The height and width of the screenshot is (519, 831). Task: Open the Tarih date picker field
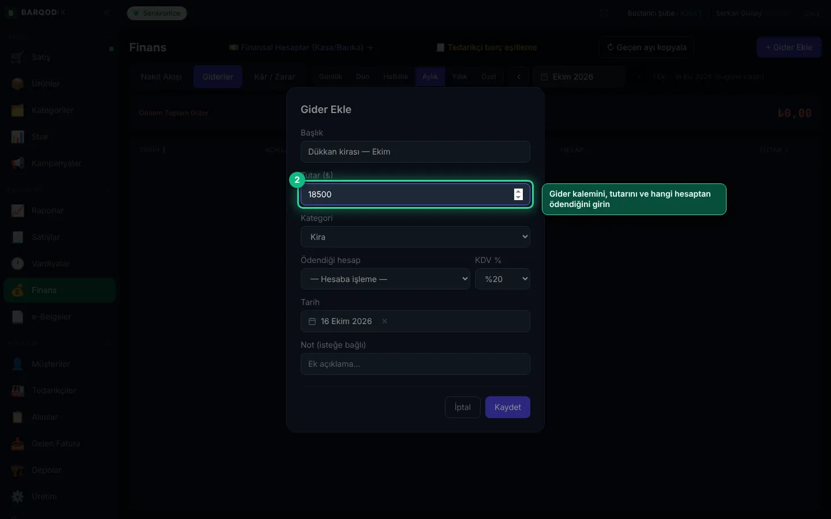point(415,321)
